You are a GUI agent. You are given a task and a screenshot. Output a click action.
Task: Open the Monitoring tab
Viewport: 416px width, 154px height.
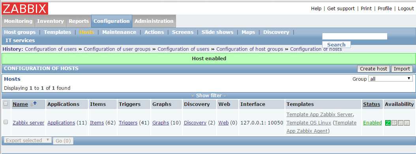coord(18,21)
